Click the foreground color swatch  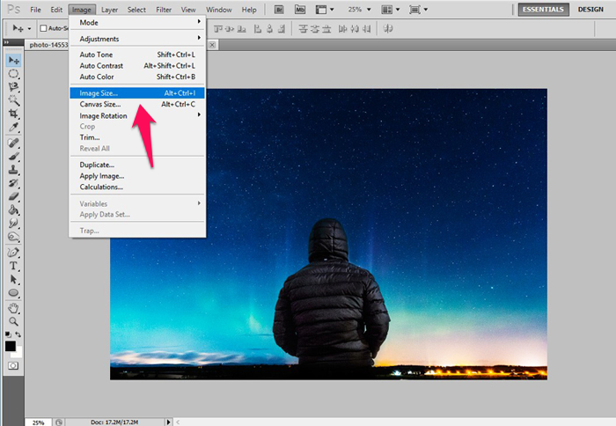[x=11, y=345]
